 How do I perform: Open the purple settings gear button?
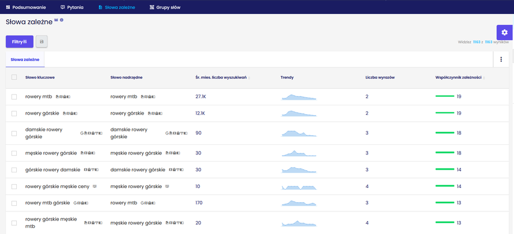point(504,32)
